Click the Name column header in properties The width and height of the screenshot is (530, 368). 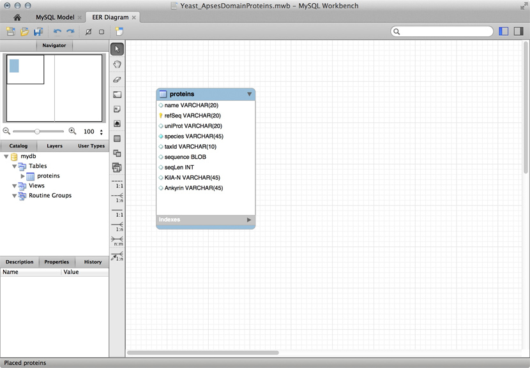coord(31,272)
